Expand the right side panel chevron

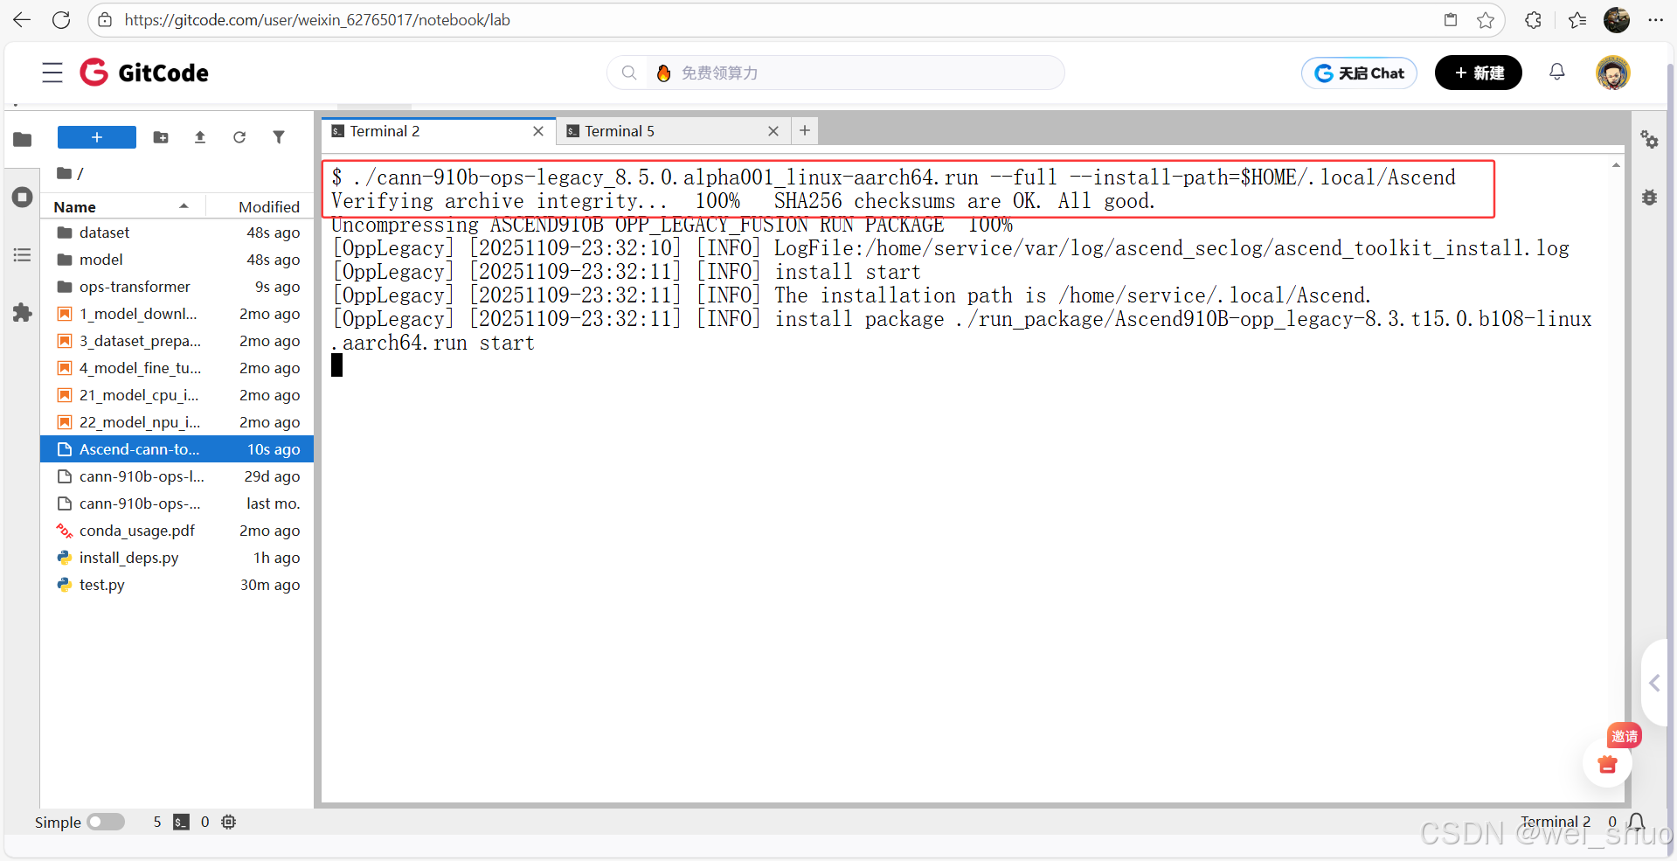tap(1654, 683)
